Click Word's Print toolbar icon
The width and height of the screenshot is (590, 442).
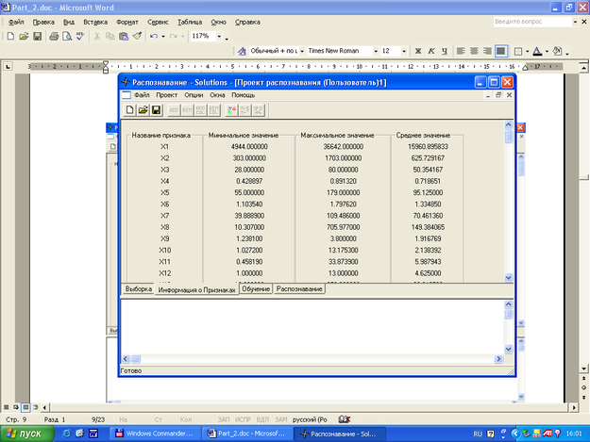pyautogui.click(x=54, y=36)
